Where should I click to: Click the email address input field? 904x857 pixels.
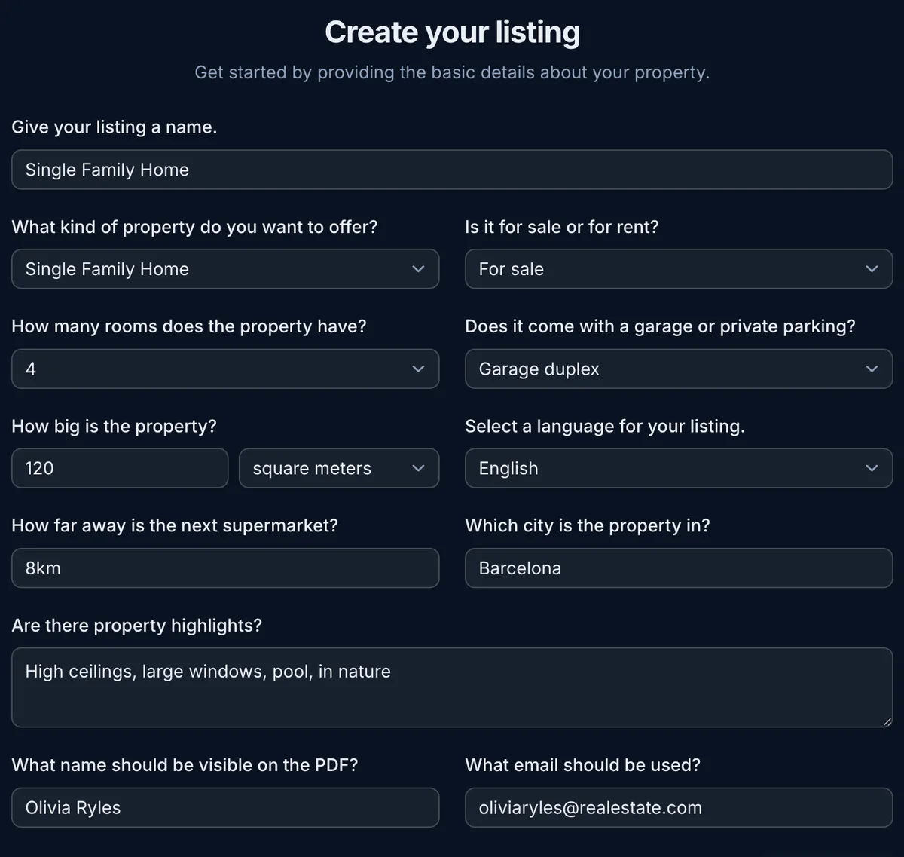[x=679, y=807]
